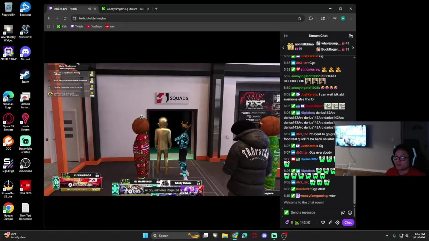Open the celebration party popper icon

pos(343,213)
